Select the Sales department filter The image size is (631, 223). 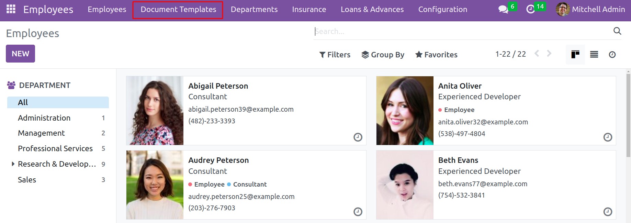pyautogui.click(x=27, y=180)
